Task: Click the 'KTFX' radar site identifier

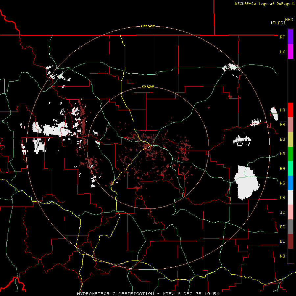Action: (170, 294)
